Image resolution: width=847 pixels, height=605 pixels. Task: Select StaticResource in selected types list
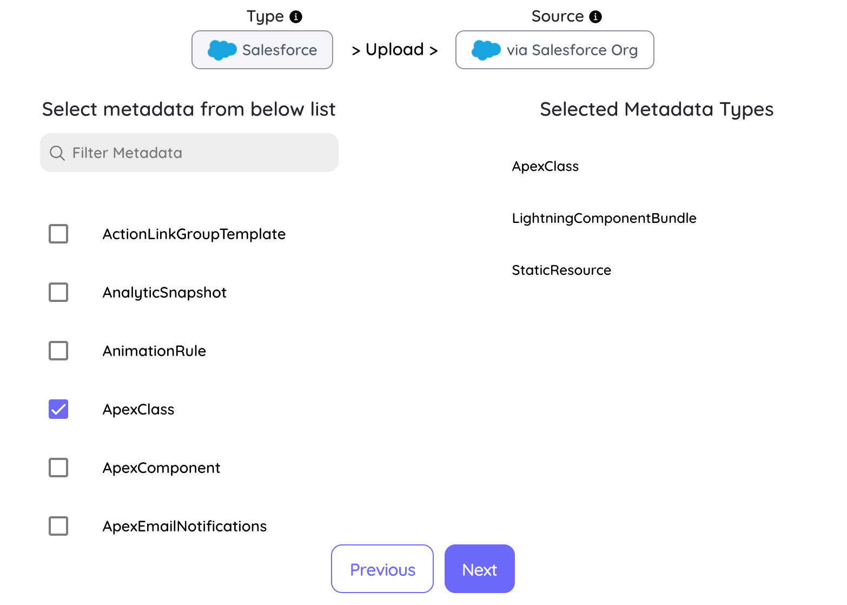561,270
